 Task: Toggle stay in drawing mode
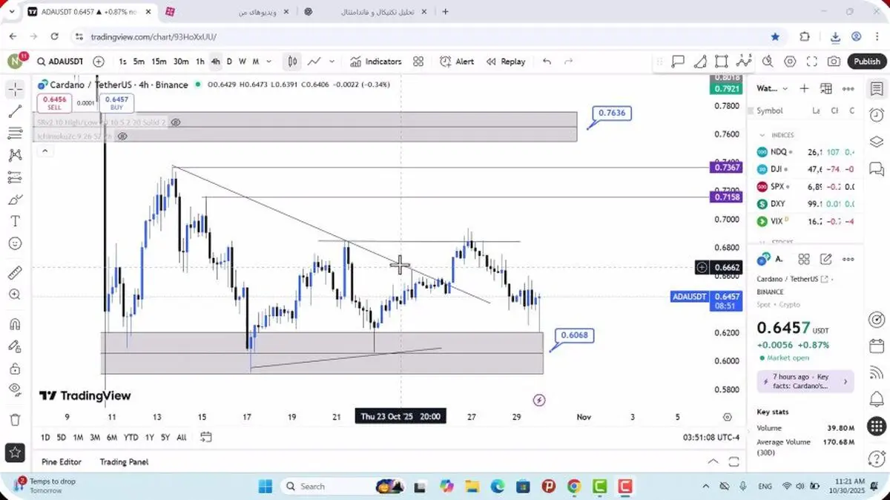click(15, 346)
